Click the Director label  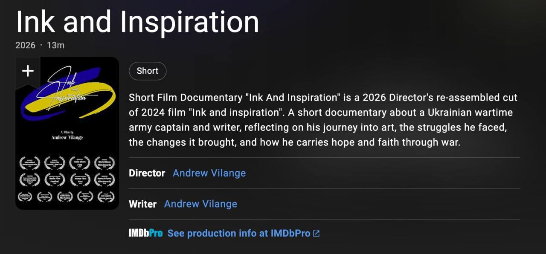tap(147, 173)
